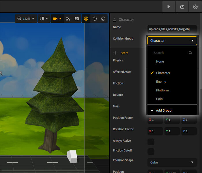Switch viewport to 2D mode
Screen dimensions: 202x173
pyautogui.click(x=77, y=19)
